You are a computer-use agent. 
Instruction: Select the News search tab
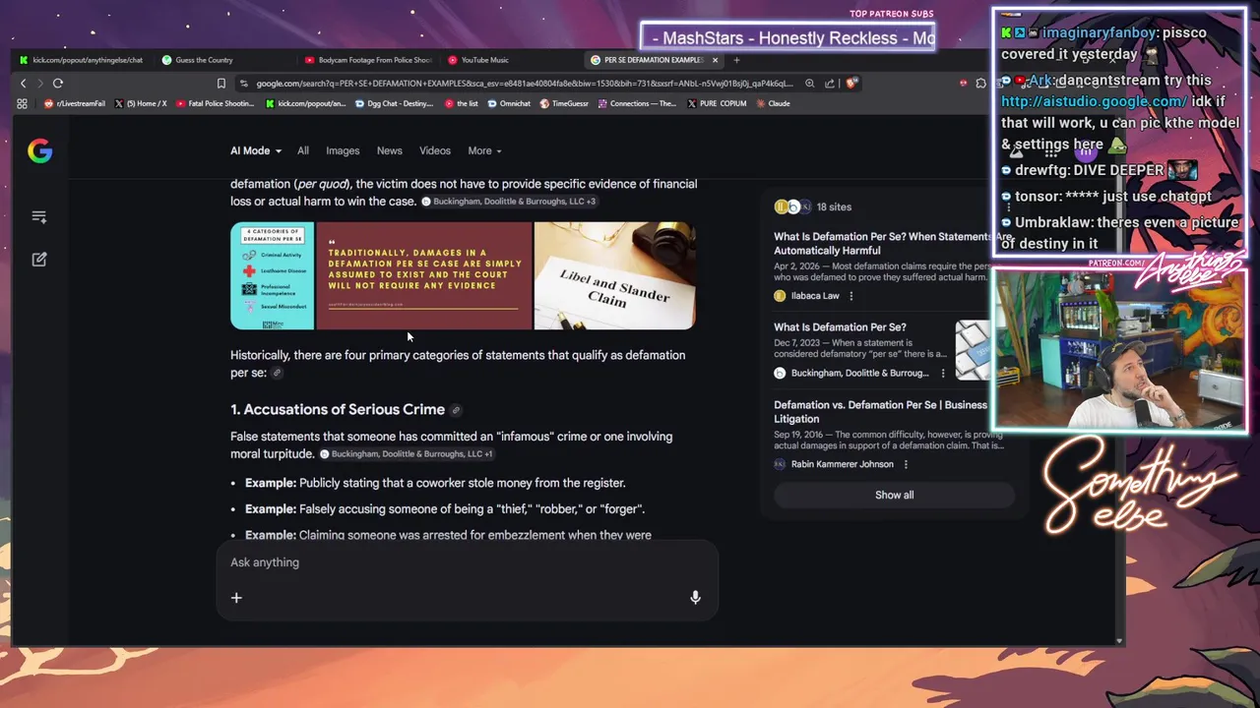point(390,150)
